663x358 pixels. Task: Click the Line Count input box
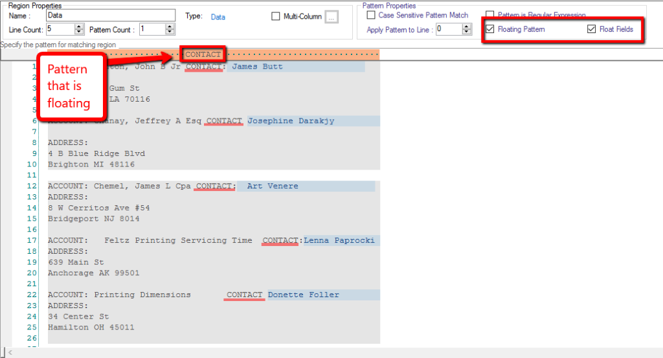point(60,29)
